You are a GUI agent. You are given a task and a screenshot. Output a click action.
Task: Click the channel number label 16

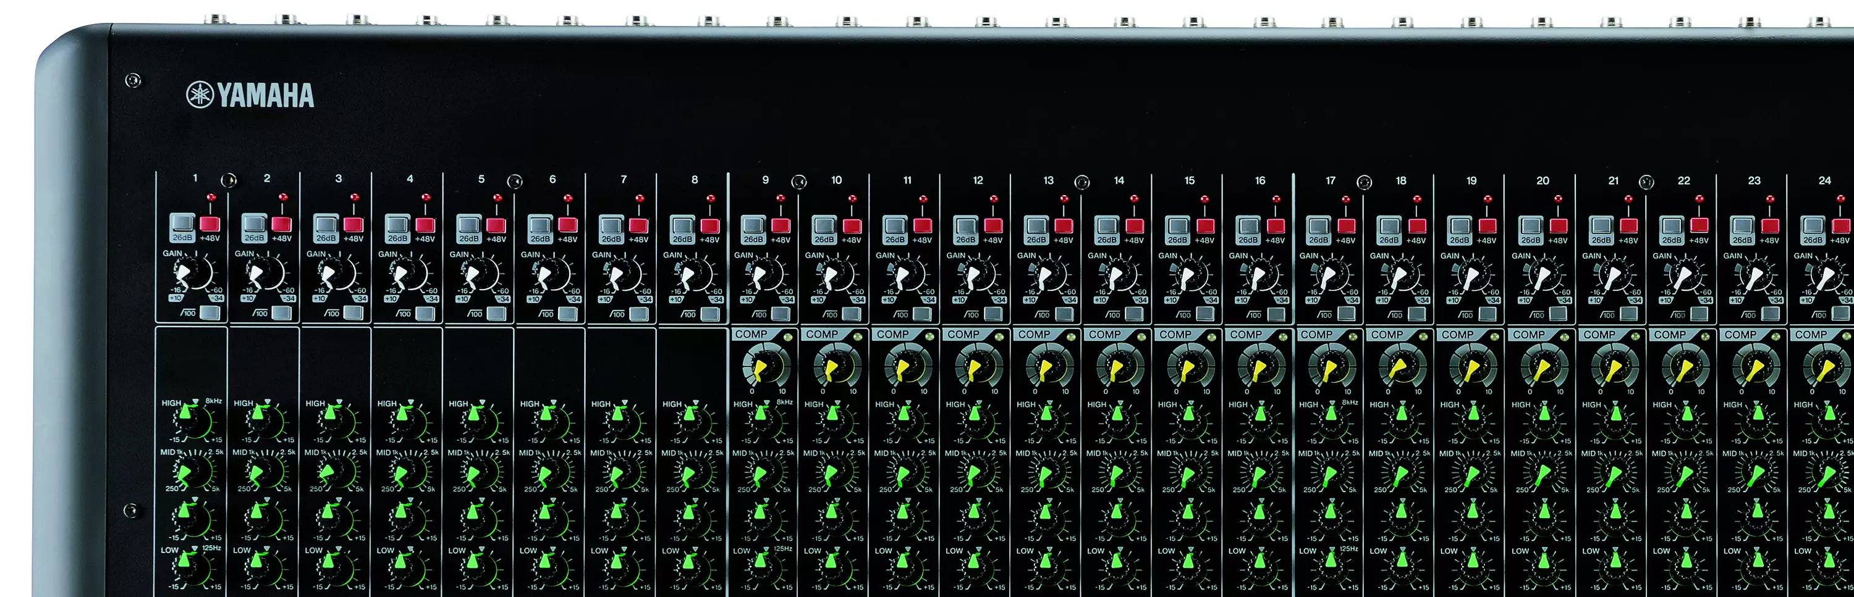(x=1259, y=180)
